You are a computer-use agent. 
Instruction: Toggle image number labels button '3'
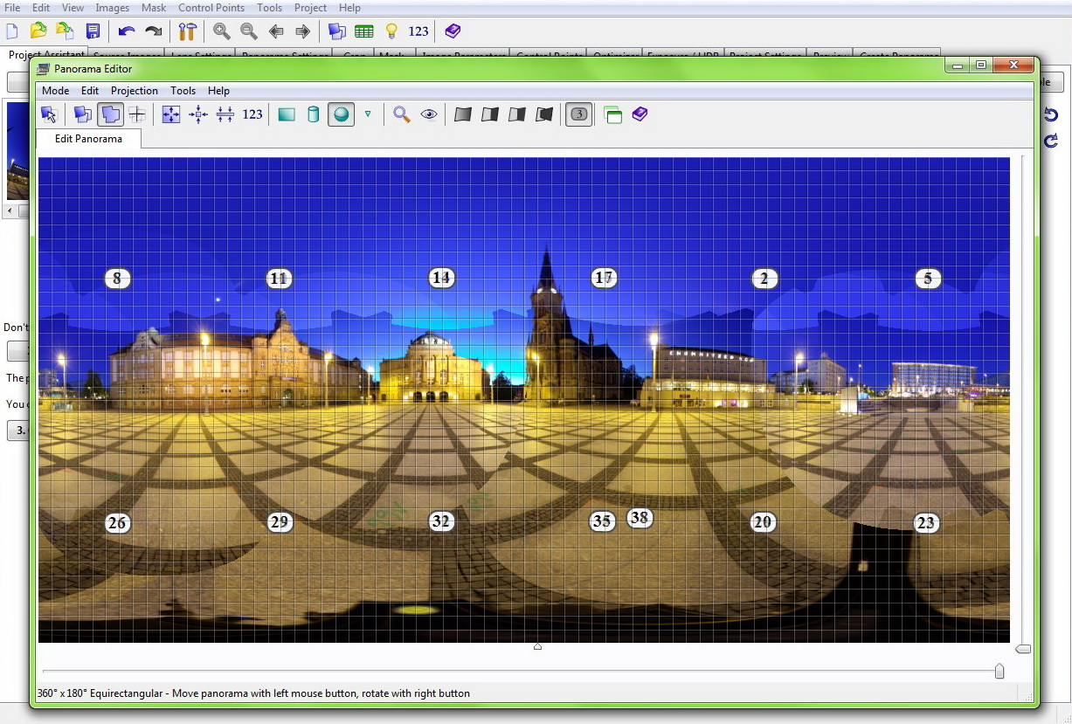point(579,114)
